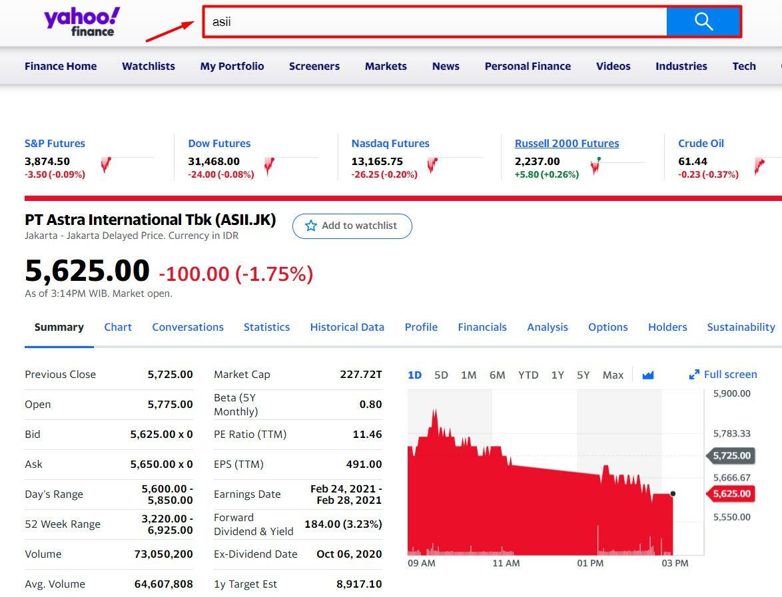Click the 1y Target Est value 8,917.10
782x597 pixels.
[359, 584]
